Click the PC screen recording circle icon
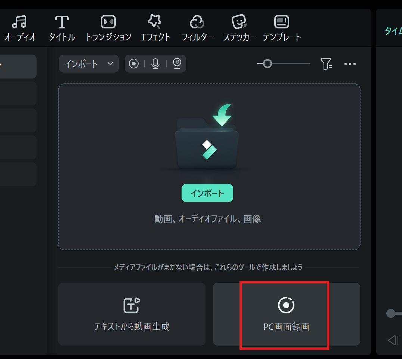Viewport: 402px width, 359px height. tap(286, 305)
